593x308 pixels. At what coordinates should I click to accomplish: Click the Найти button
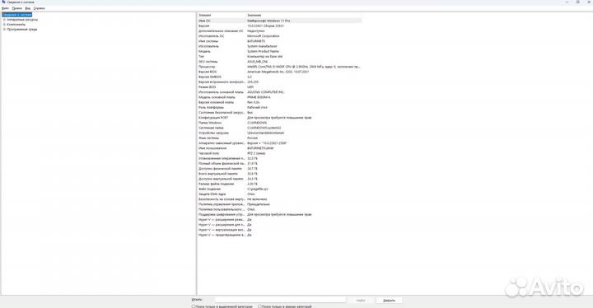pyautogui.click(x=361, y=300)
